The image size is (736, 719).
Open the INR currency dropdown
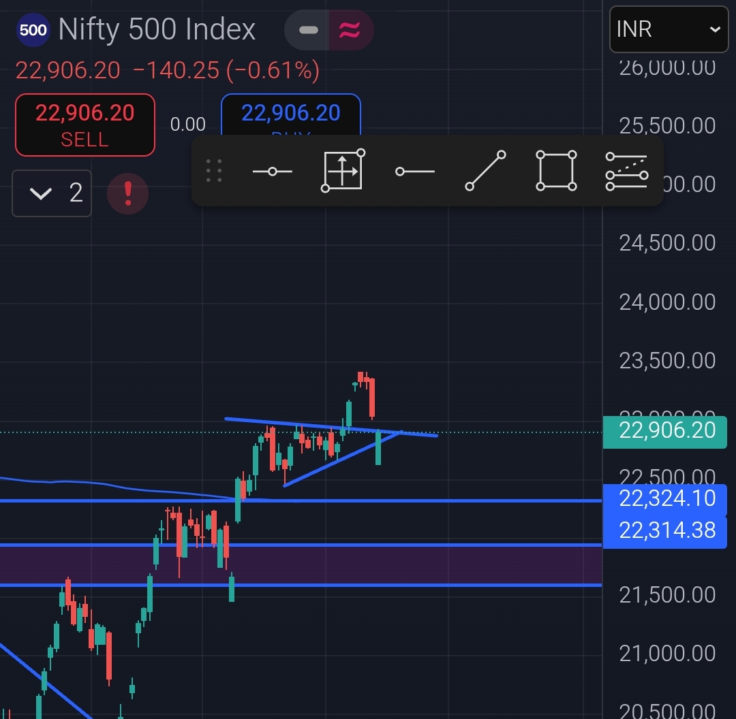pyautogui.click(x=667, y=29)
